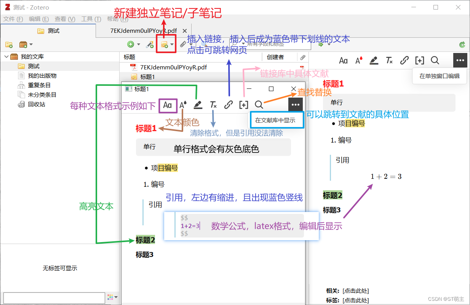Click three-dots more button in note window
The height and width of the screenshot is (305, 470).
(296, 105)
